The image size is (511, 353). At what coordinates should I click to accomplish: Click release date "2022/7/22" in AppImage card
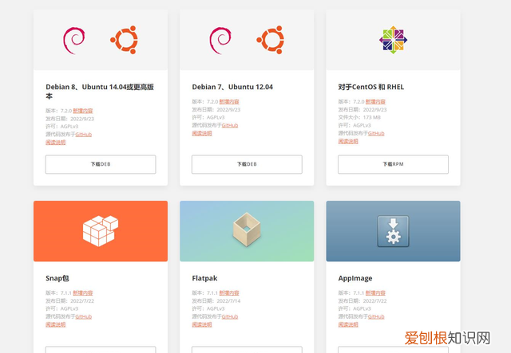(374, 301)
